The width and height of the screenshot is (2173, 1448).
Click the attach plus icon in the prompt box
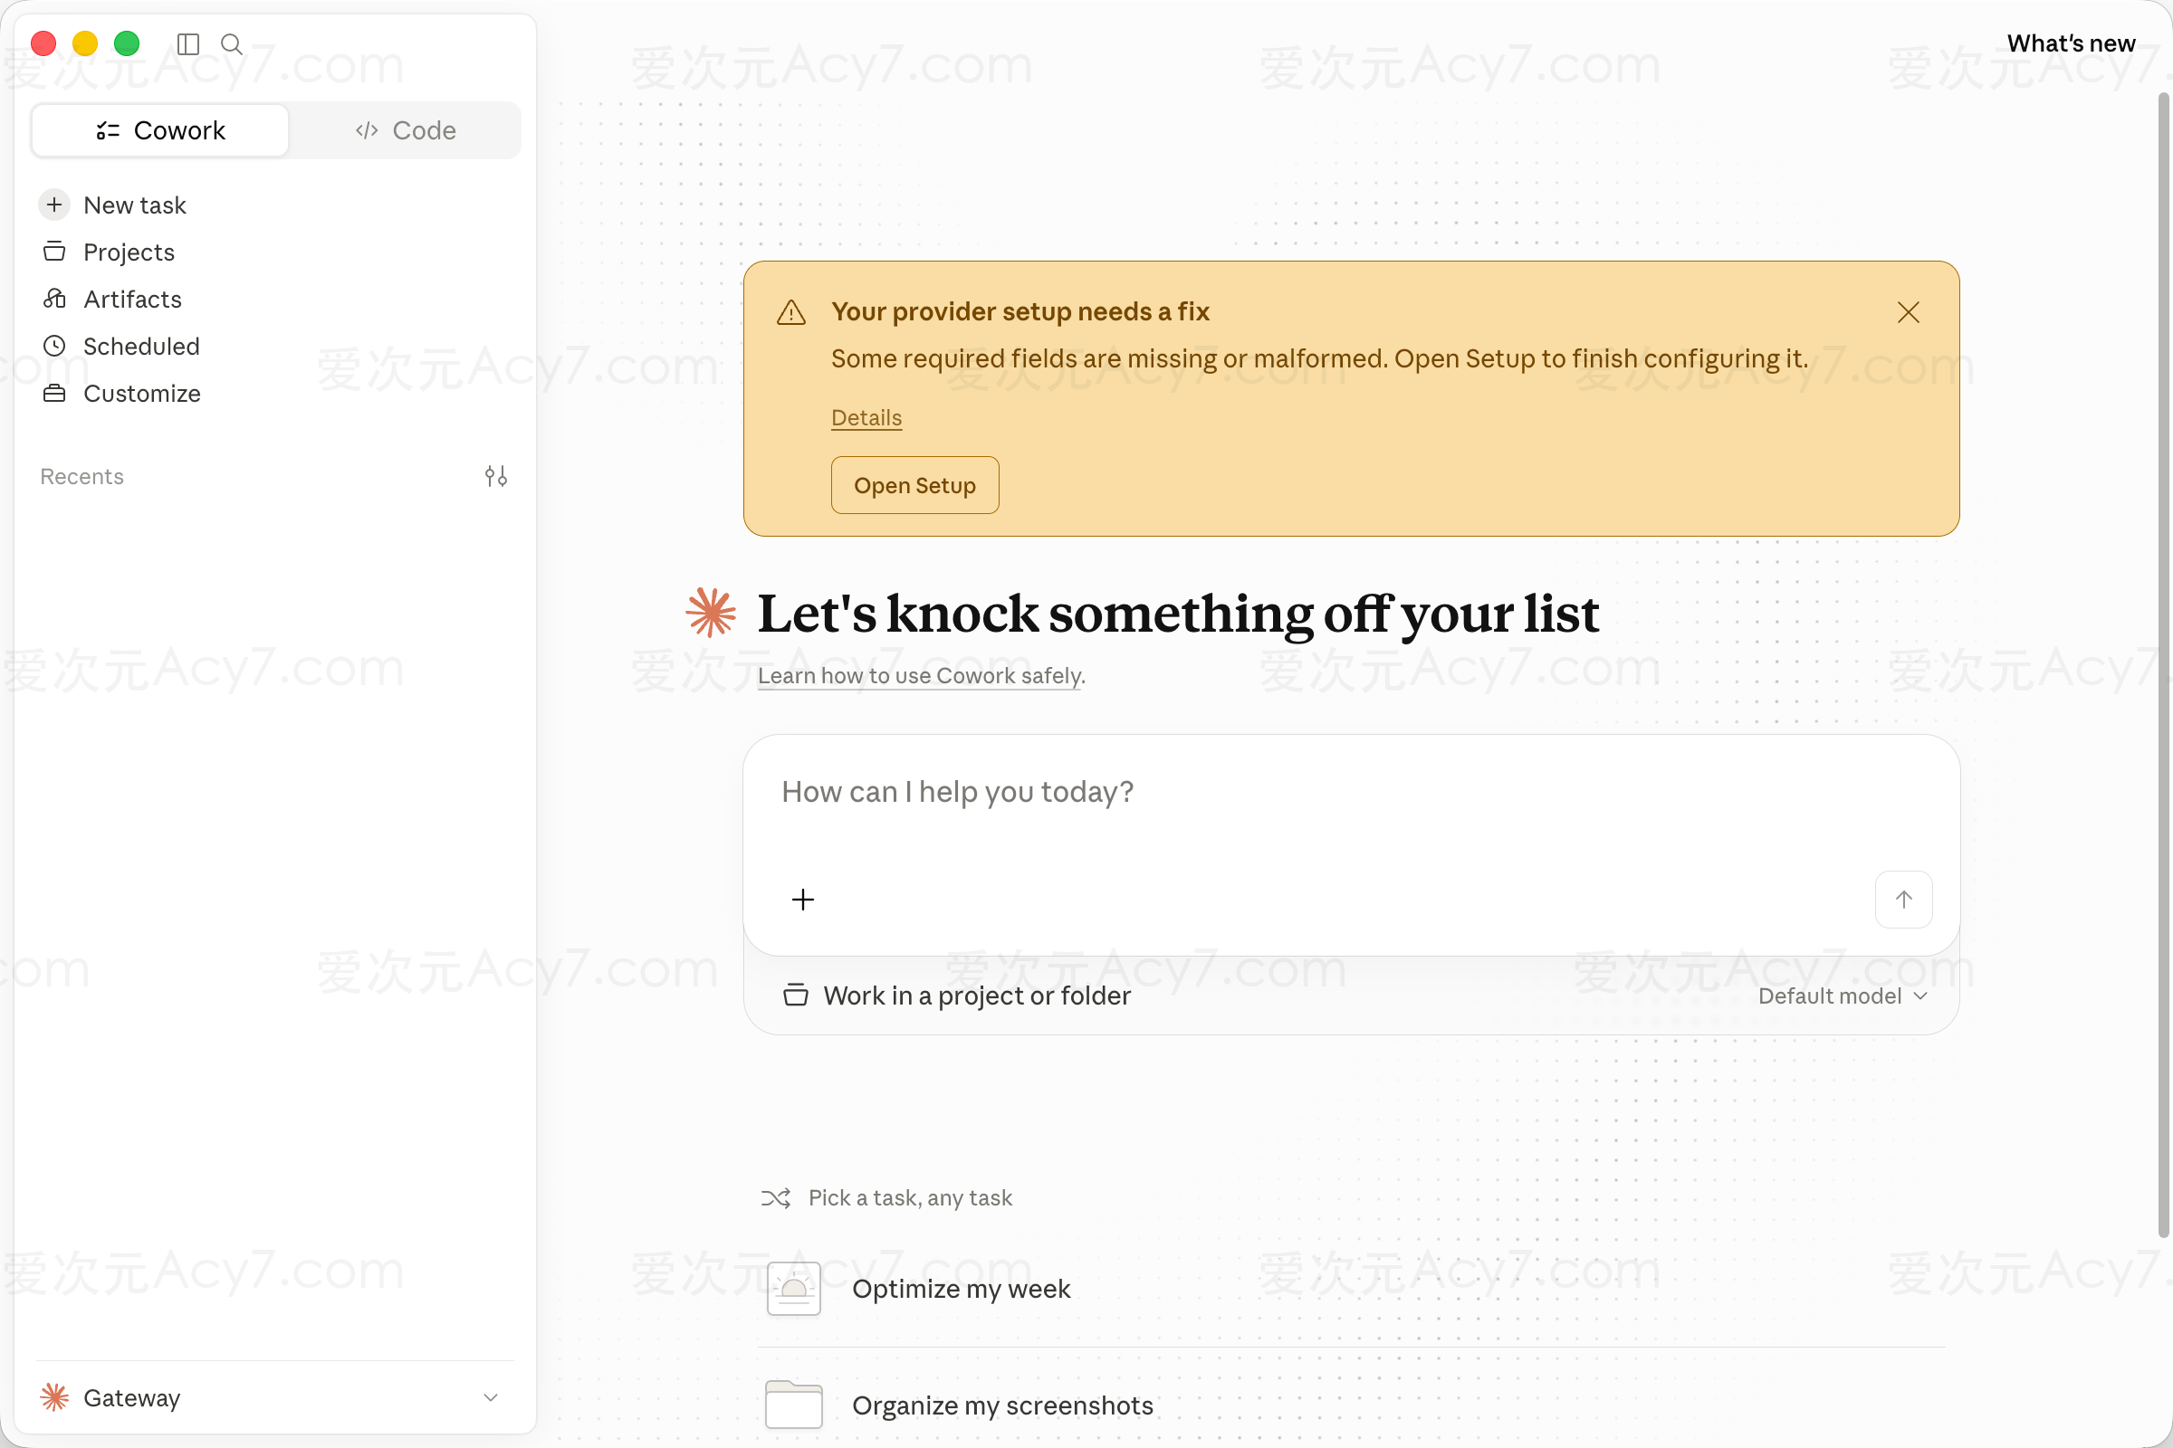click(803, 900)
